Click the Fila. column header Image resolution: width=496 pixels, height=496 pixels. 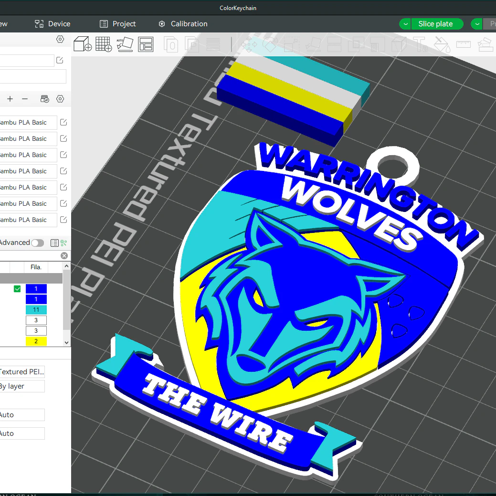(36, 267)
